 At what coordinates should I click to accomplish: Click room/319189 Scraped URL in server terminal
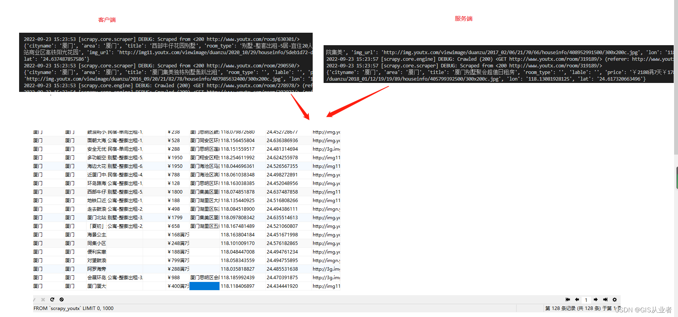click(554, 66)
